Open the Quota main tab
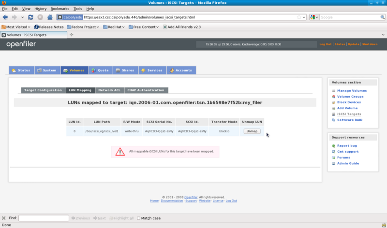 [101, 70]
